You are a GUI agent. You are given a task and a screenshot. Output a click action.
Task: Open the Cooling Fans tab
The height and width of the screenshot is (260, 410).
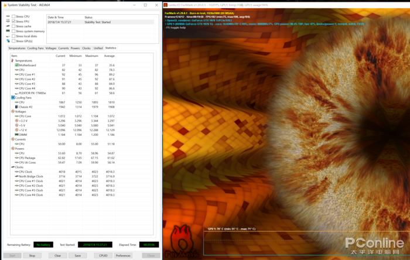(35, 48)
